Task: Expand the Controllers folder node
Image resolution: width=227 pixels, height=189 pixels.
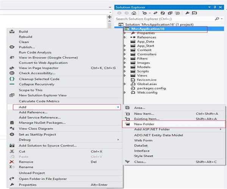Action: coord(125,54)
